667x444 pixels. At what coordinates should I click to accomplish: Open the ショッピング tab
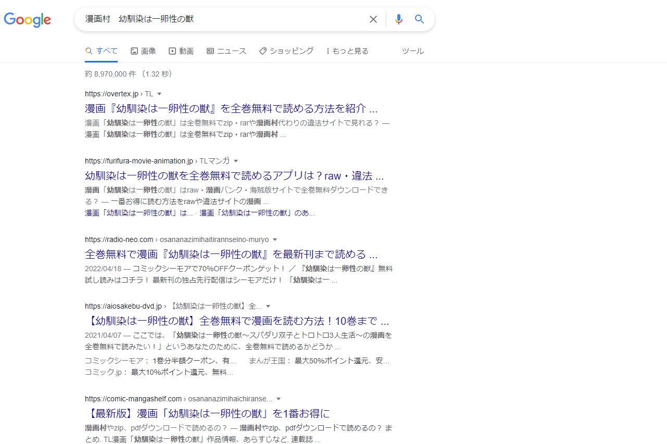coord(286,51)
